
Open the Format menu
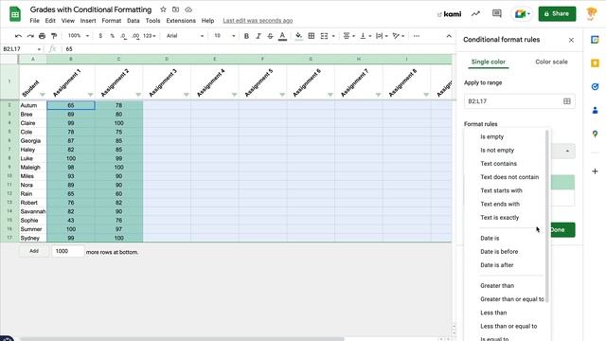pyautogui.click(x=112, y=21)
